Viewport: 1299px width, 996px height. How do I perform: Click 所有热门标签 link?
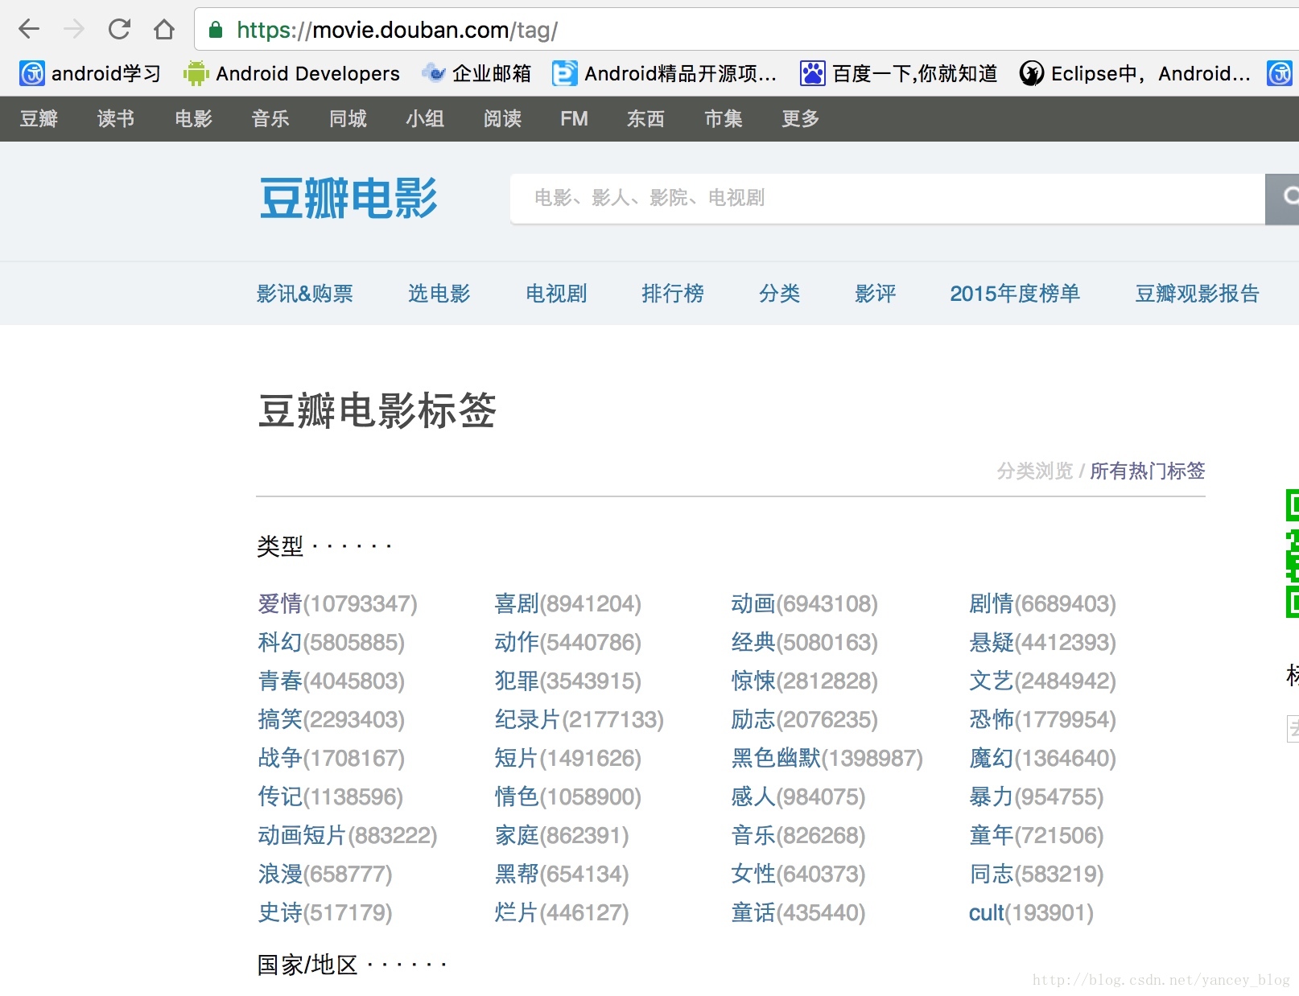(1147, 471)
